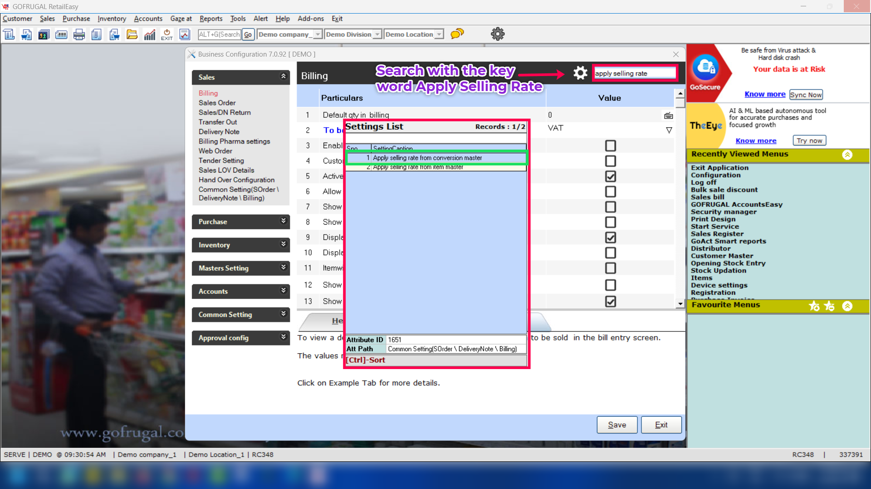This screenshot has width=871, height=489.
Task: Expand the Purchase section
Action: click(x=240, y=221)
